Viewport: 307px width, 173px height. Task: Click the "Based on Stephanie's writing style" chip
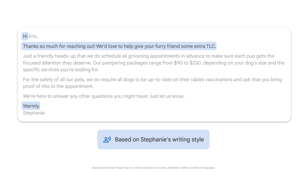(x=153, y=139)
